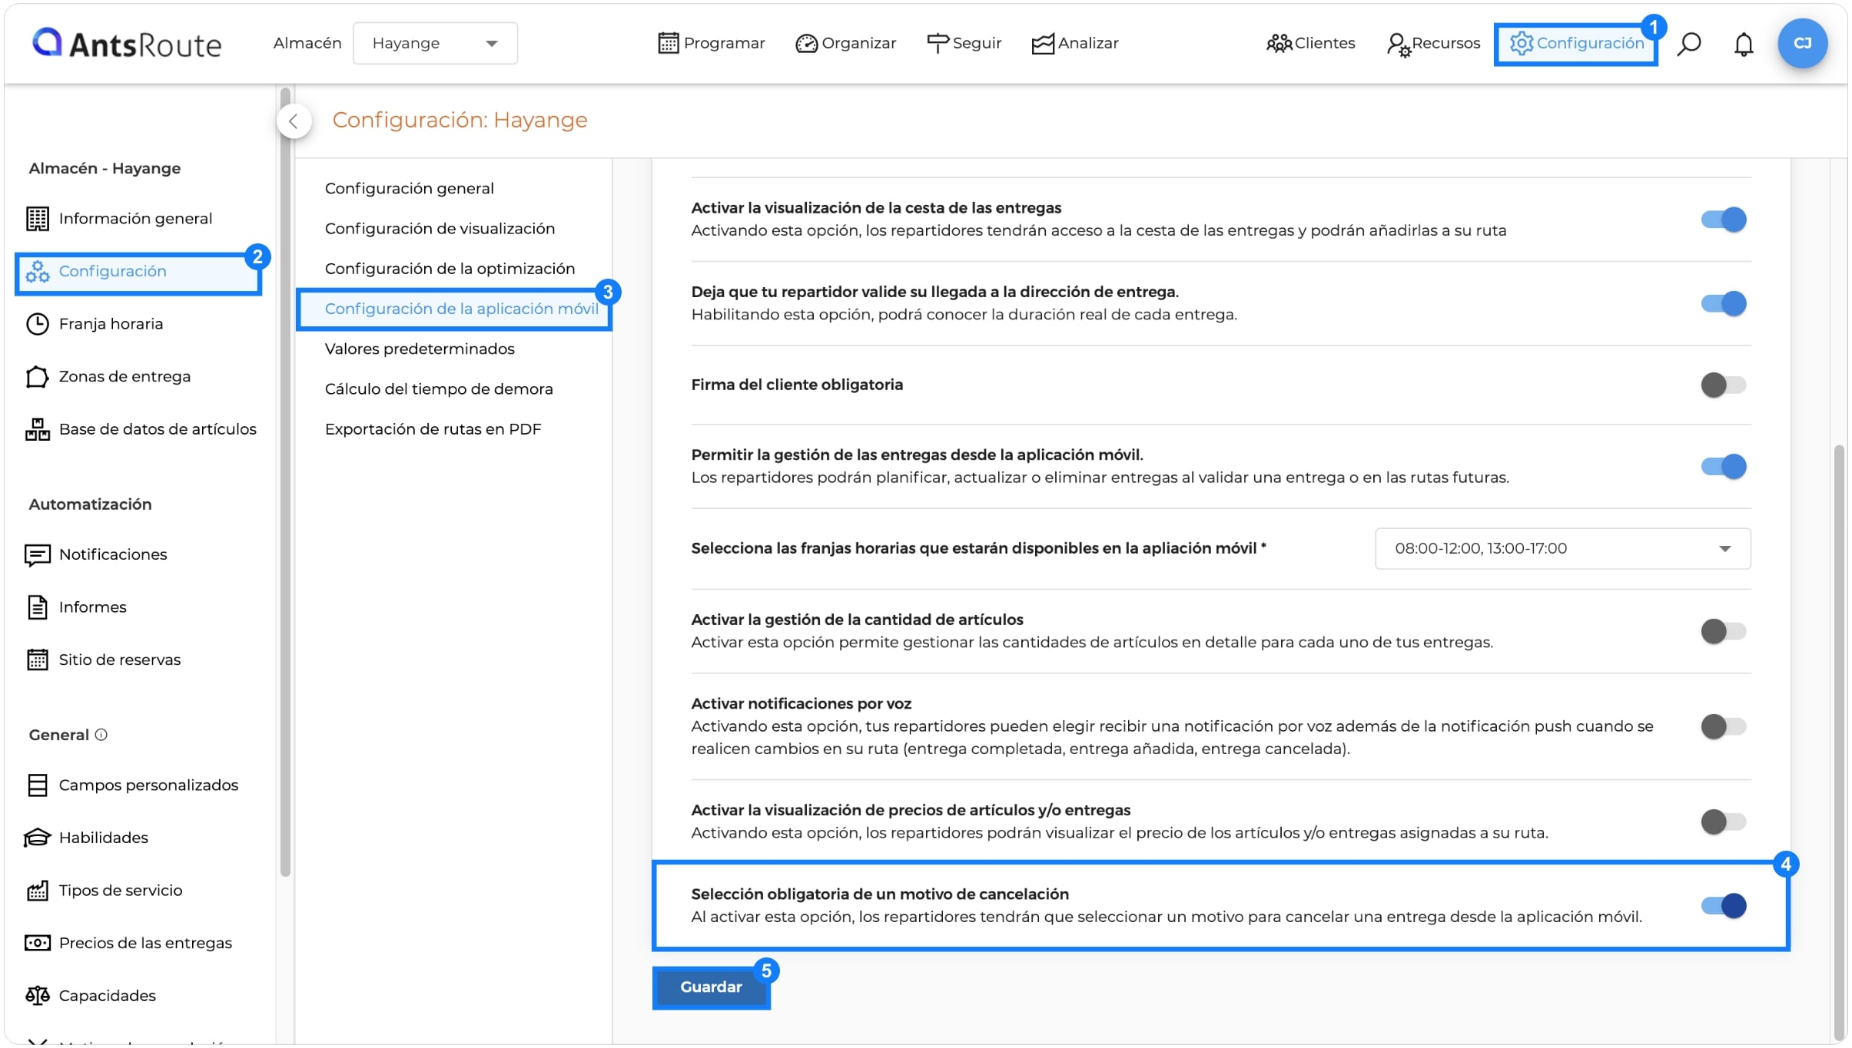This screenshot has height=1048, width=1852.
Task: Click the Información general building icon
Action: tap(37, 219)
